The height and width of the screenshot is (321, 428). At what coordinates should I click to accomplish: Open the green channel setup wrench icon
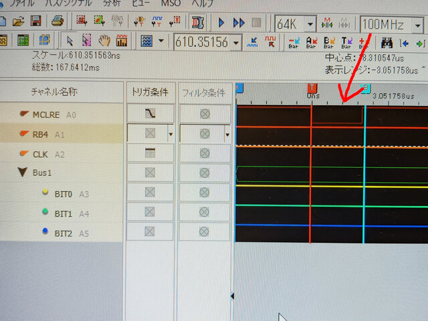click(100, 21)
